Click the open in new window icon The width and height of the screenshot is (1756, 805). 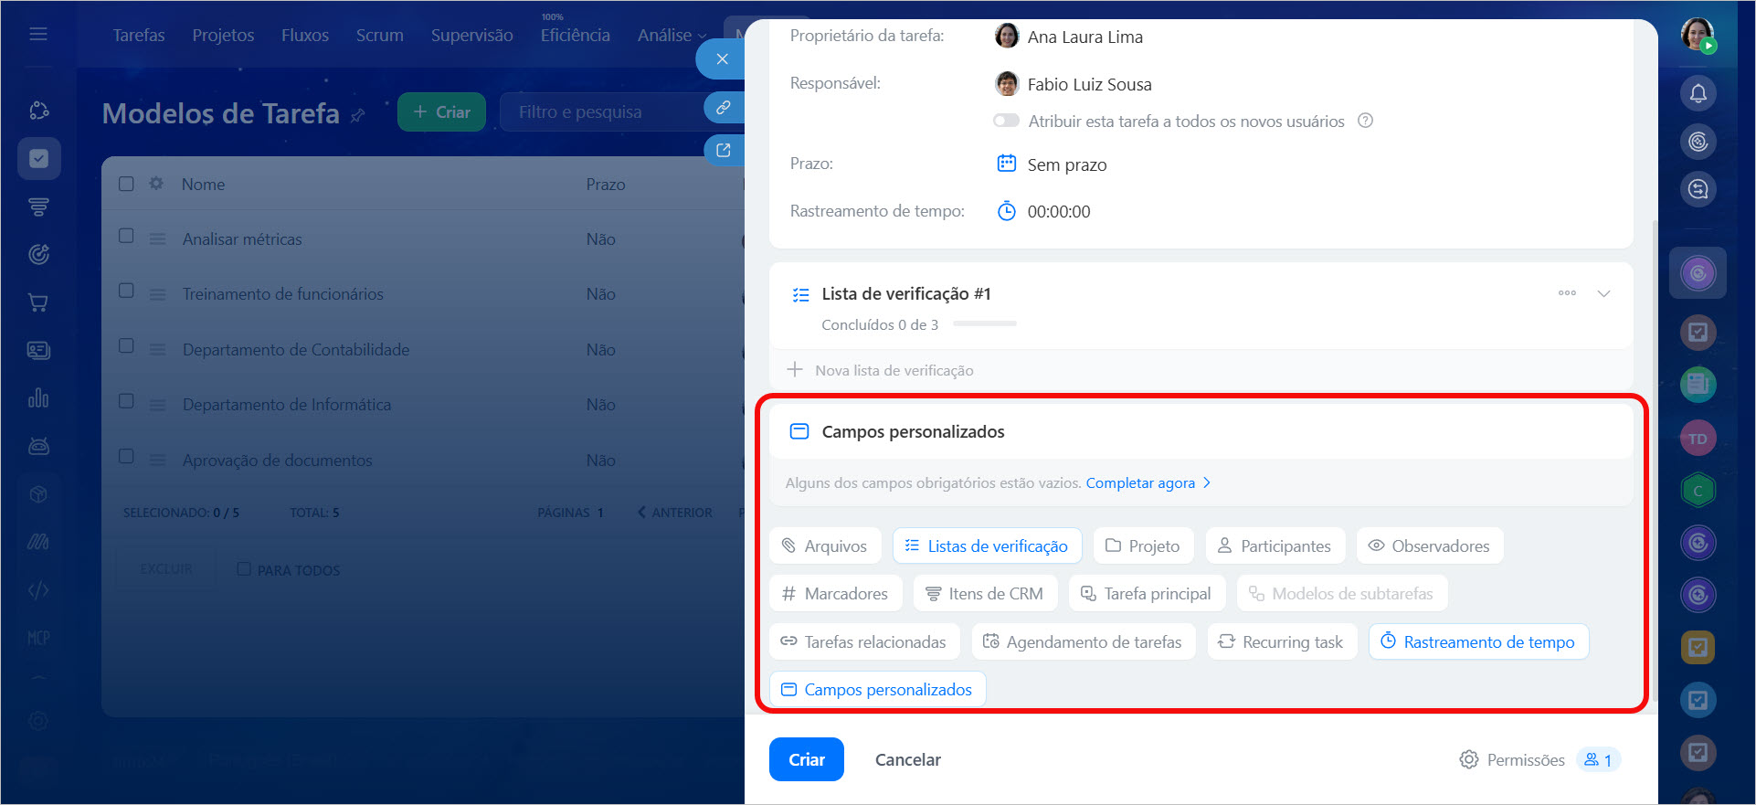(x=723, y=151)
